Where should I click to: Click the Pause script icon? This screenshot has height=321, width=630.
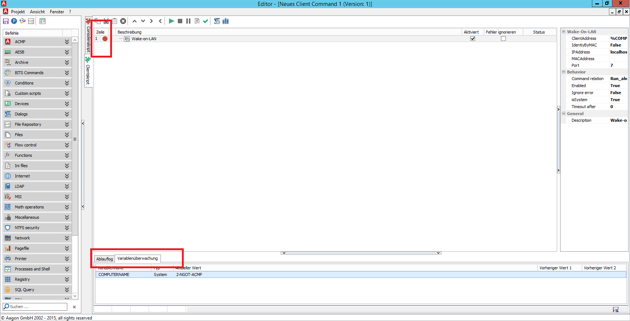tap(188, 21)
